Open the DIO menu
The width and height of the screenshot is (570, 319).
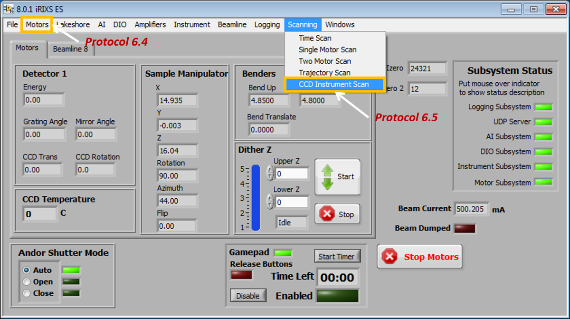click(120, 25)
